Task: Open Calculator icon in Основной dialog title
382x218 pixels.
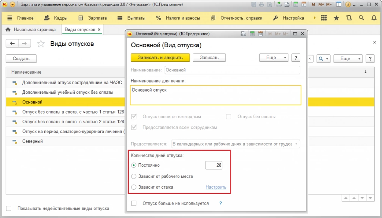Action: [x=253, y=34]
